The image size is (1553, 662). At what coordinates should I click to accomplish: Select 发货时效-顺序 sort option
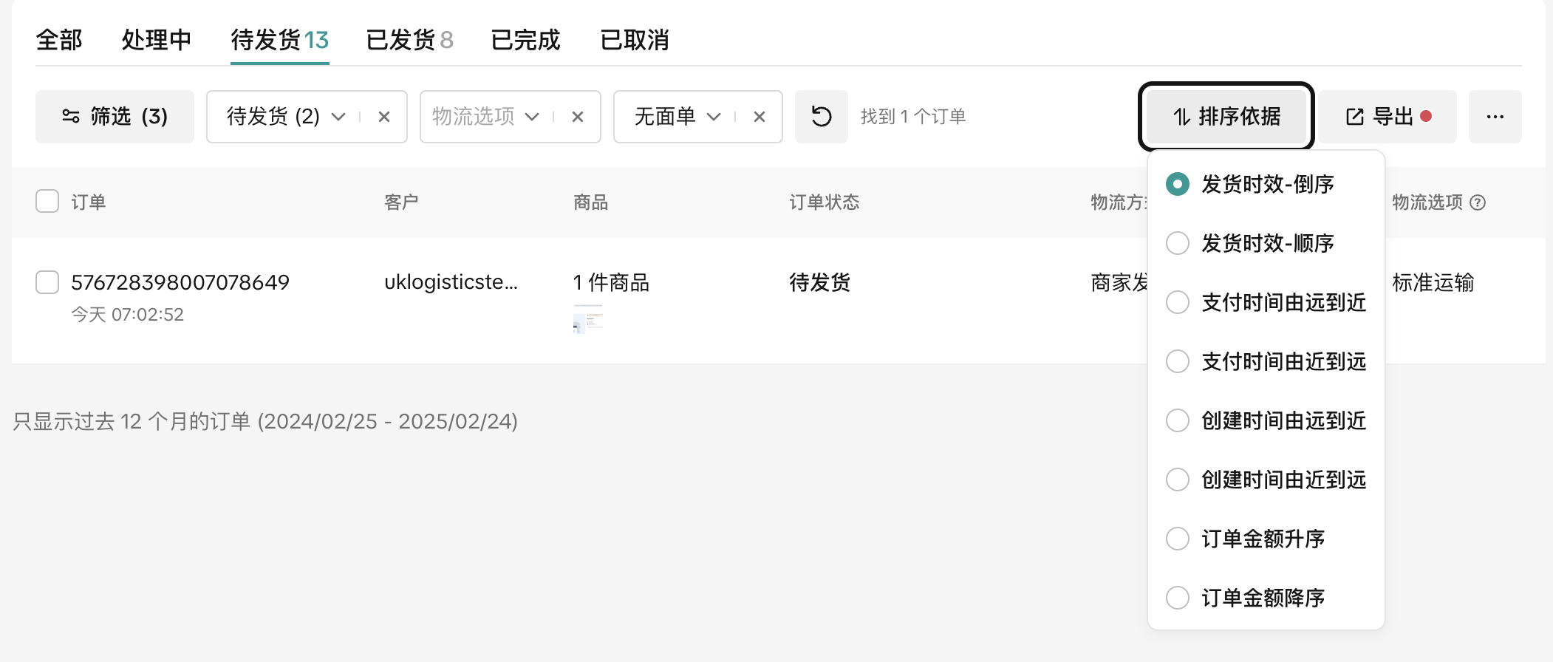click(1178, 243)
